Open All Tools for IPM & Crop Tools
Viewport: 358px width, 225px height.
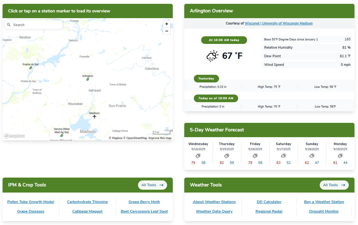click(152, 185)
